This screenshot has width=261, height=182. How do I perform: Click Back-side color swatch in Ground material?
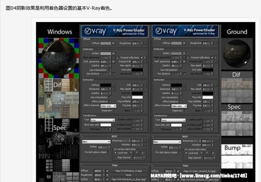176,125
